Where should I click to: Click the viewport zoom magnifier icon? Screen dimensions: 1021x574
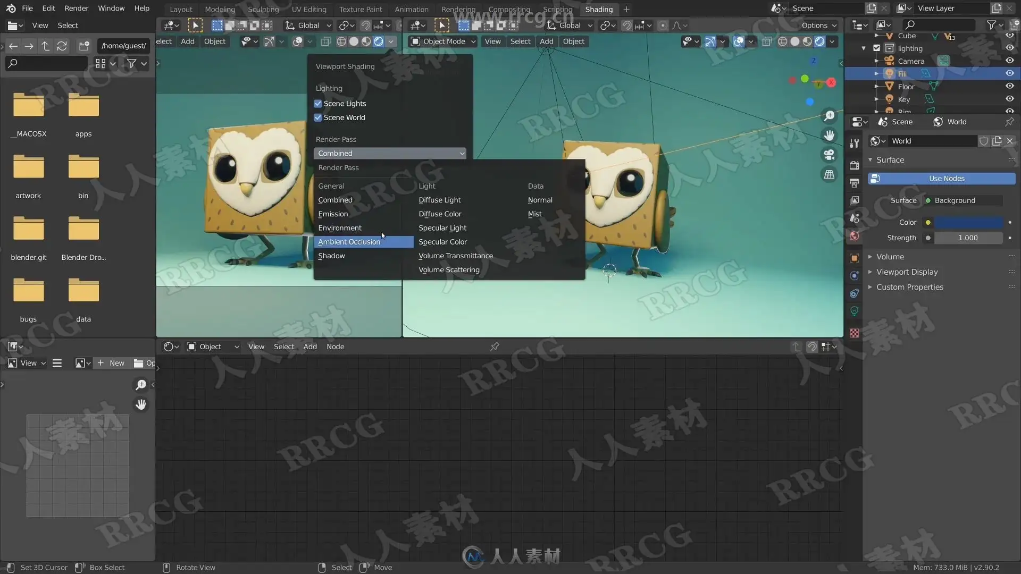point(829,116)
